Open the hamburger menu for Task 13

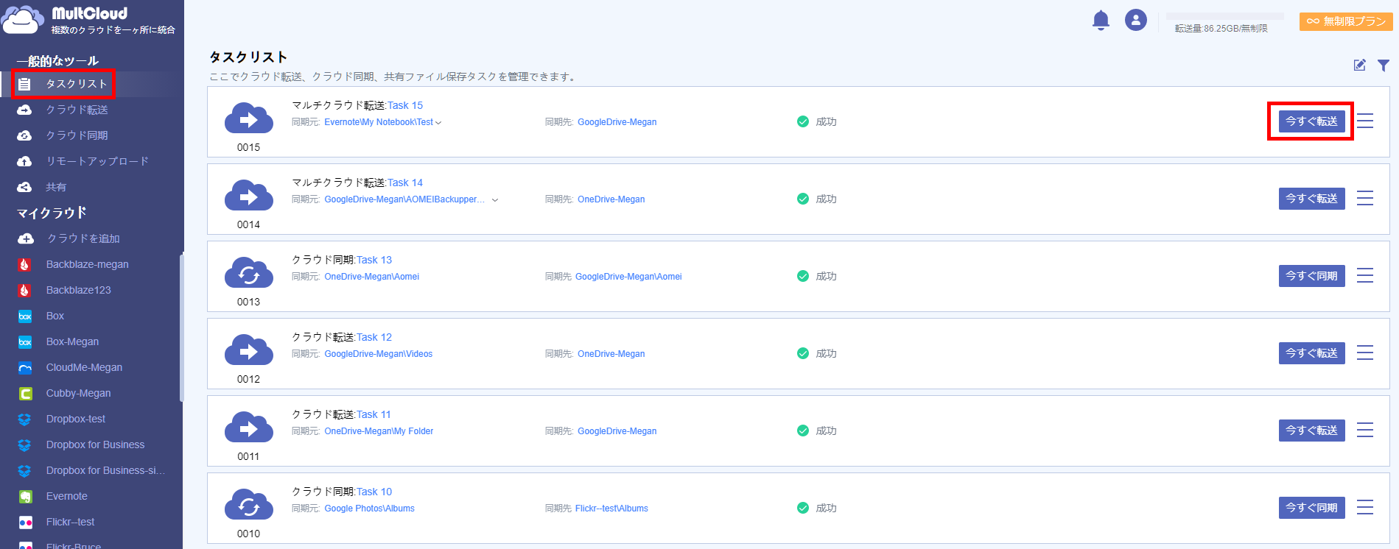[x=1365, y=276]
